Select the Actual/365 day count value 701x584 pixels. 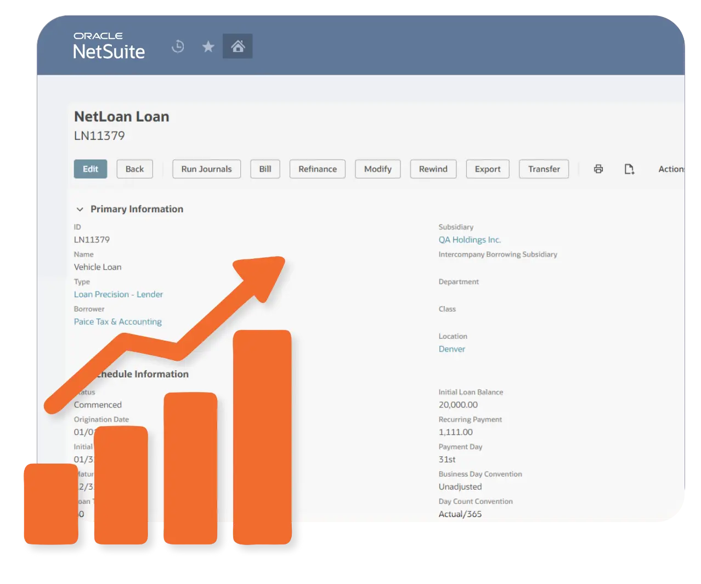pyautogui.click(x=460, y=514)
